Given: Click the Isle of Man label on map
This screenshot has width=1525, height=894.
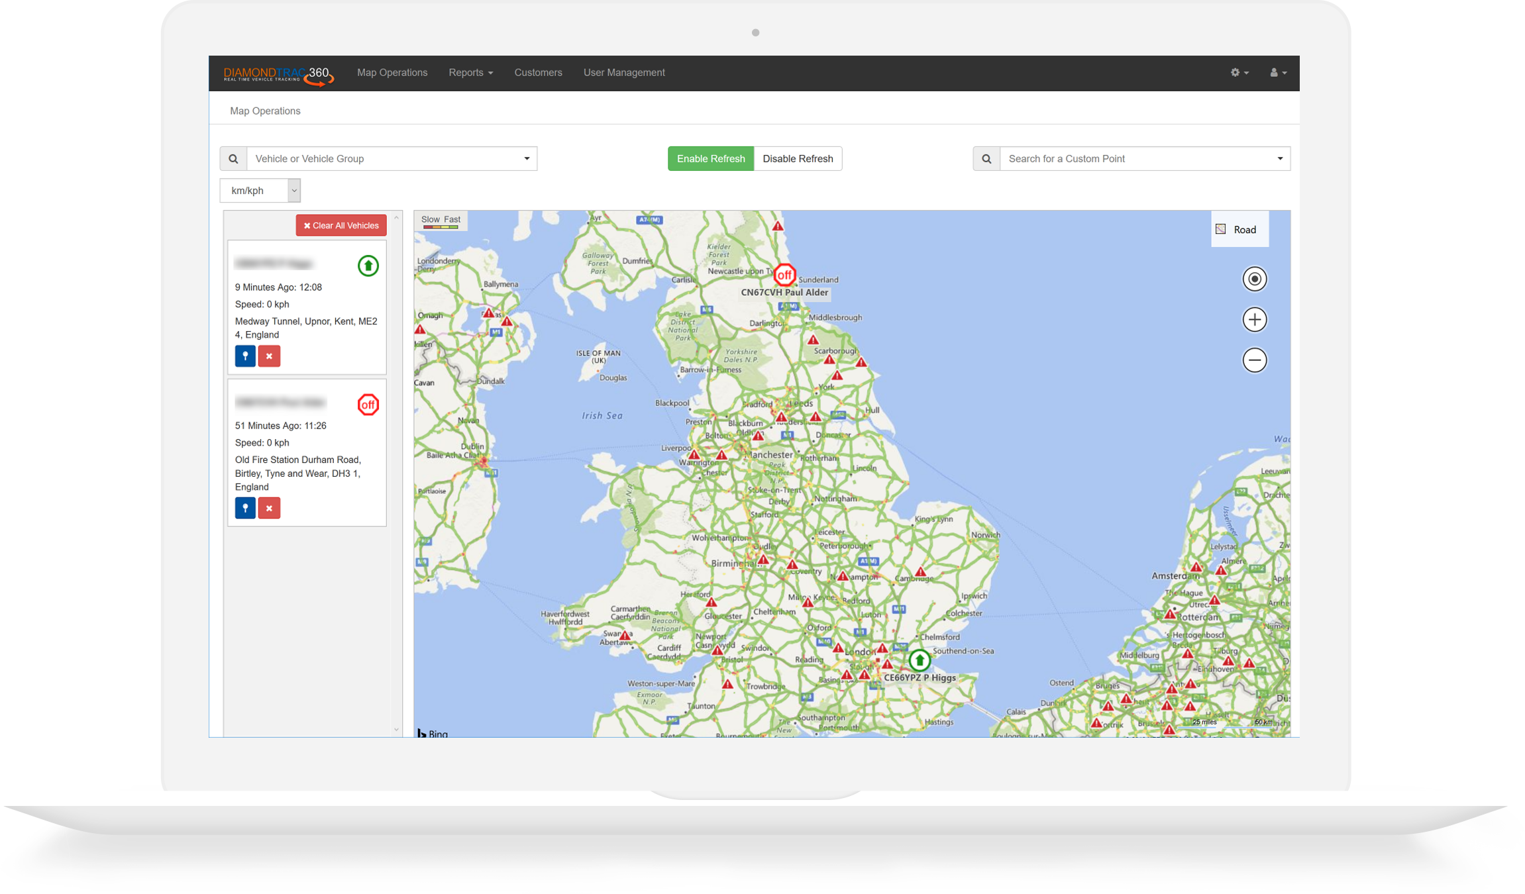Looking at the screenshot, I should [598, 356].
